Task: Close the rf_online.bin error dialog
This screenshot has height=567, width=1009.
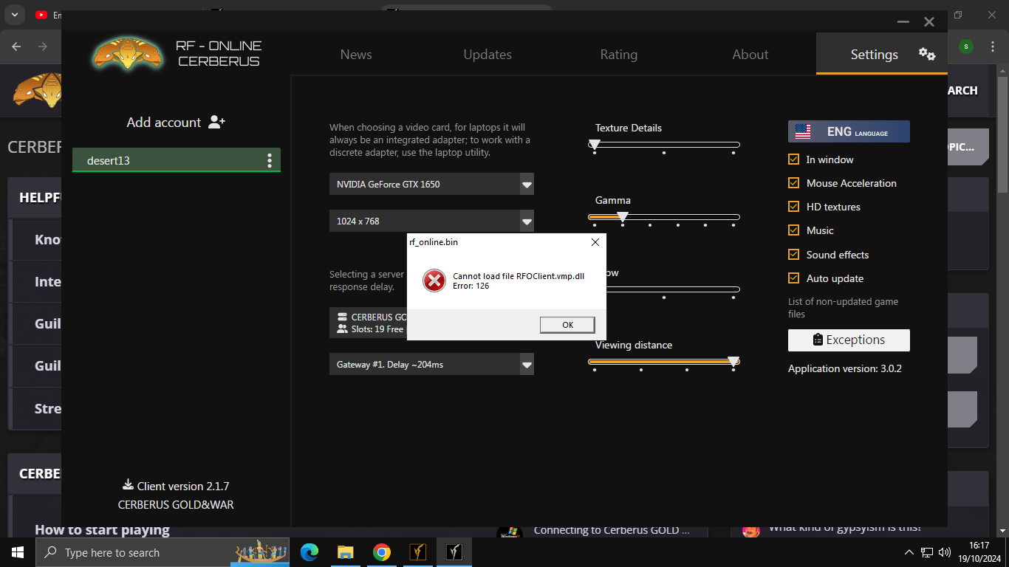Action: [x=595, y=242]
